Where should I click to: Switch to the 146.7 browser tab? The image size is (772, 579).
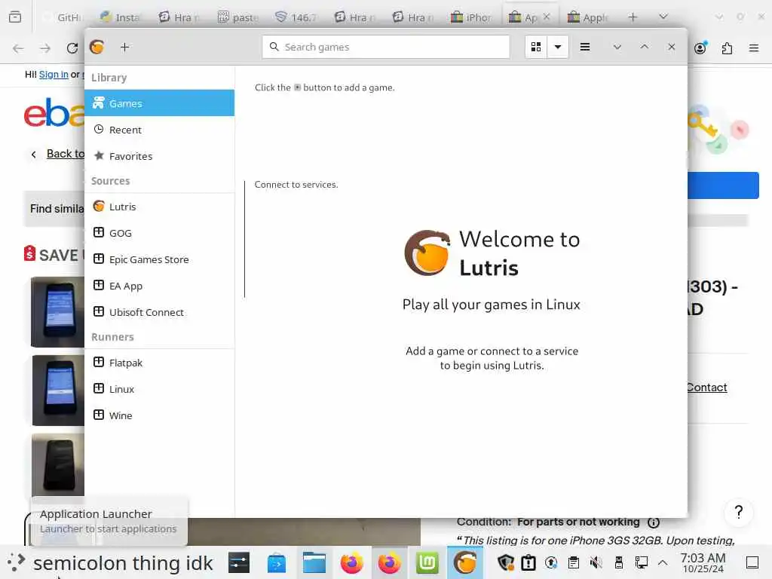[296, 17]
